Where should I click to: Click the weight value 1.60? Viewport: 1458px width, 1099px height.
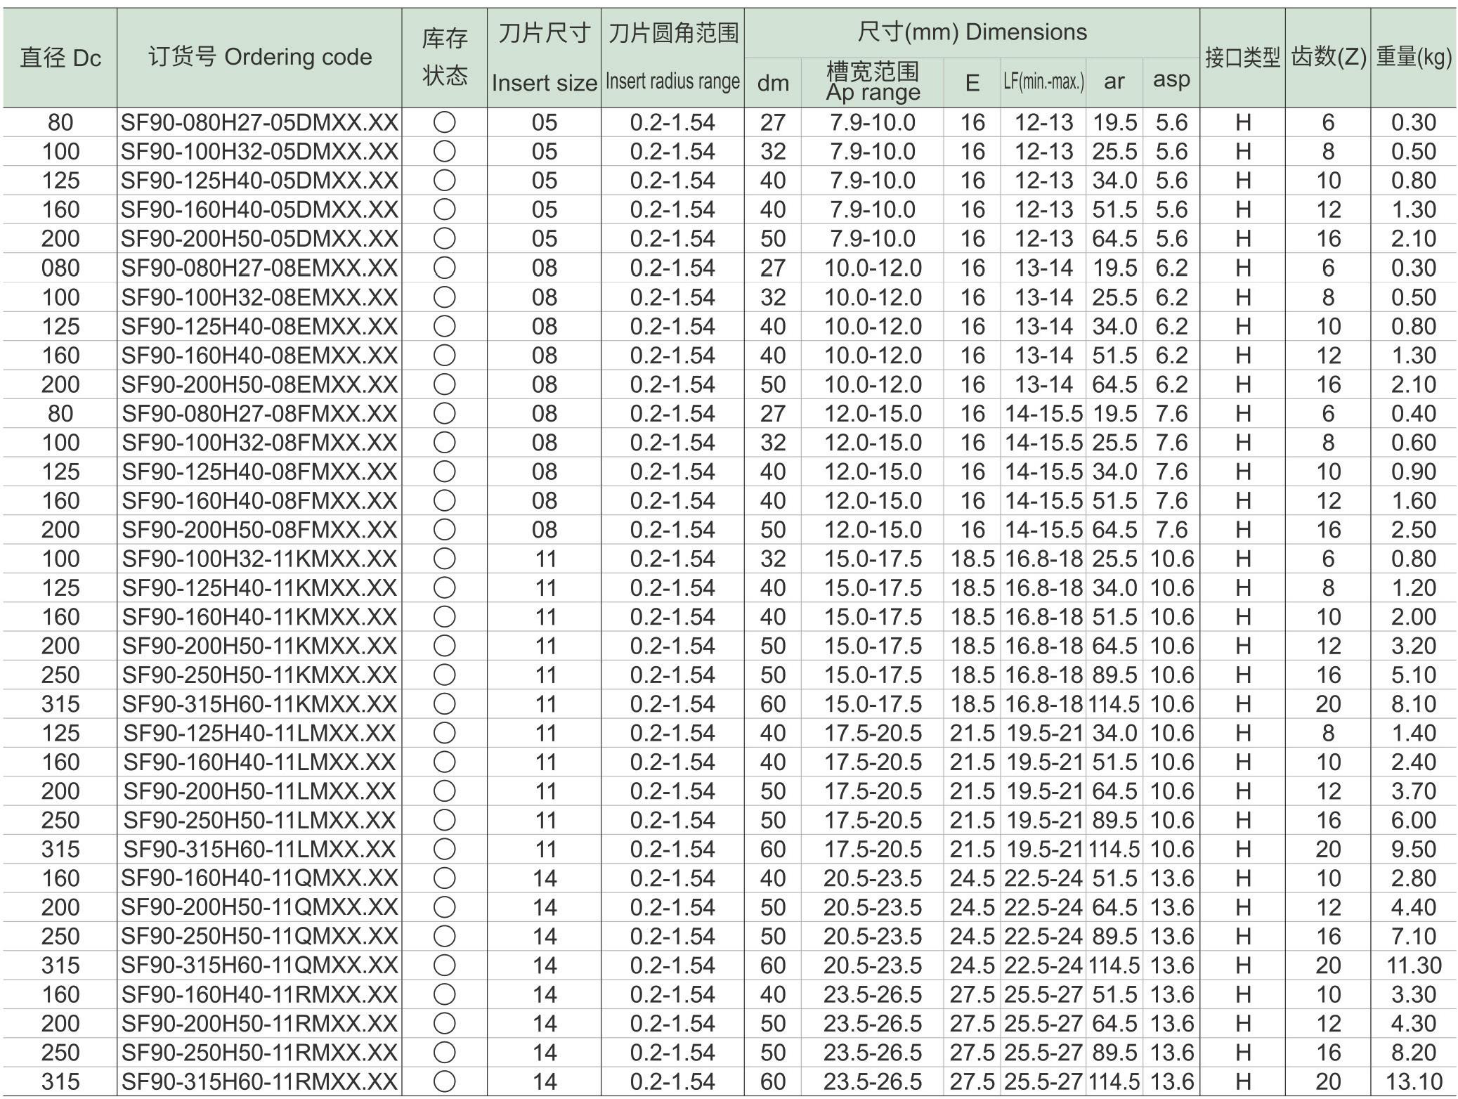pos(1414,501)
